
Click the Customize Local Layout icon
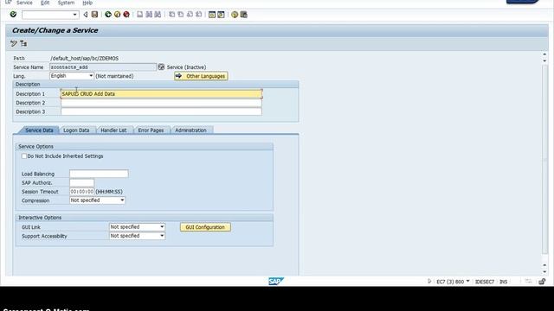click(244, 15)
